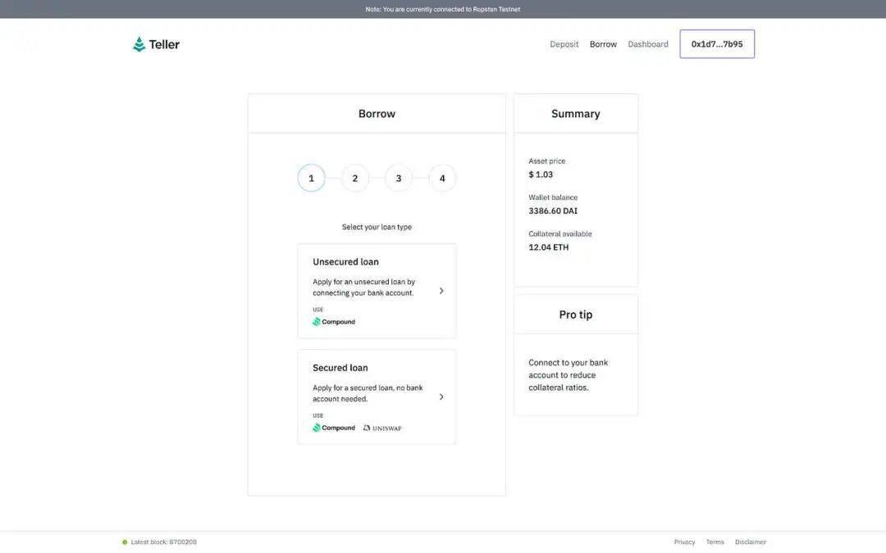Jump to step 2 in the borrow stepper
This screenshot has width=886, height=553.
point(355,178)
